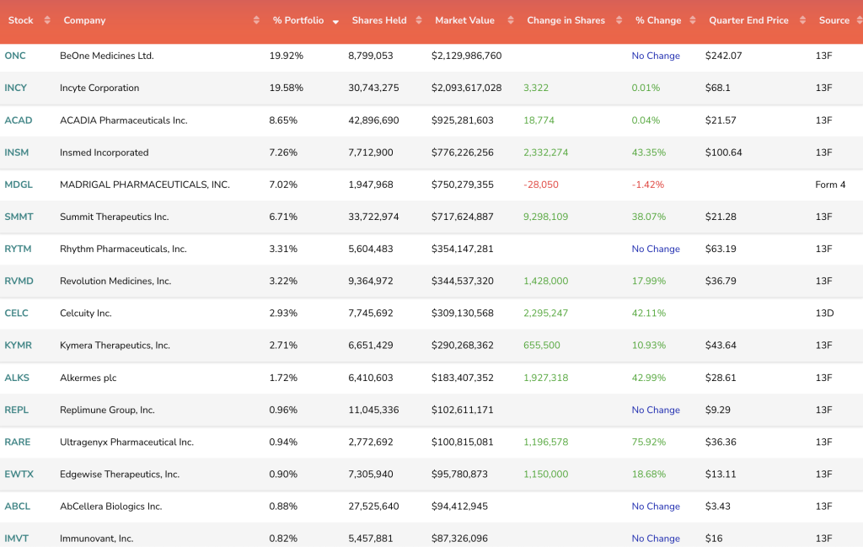Click quarter end price $242.07
The height and width of the screenshot is (547, 863).
click(724, 56)
